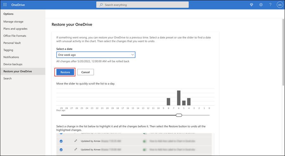Viewport: 285px width, 156px height.
Task: Click the blue Restore button
Action: 65,72
